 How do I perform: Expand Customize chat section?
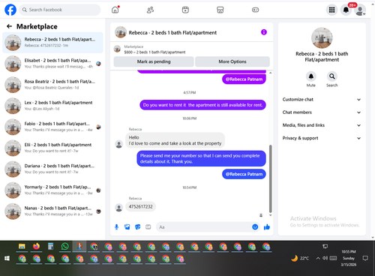coord(322,100)
